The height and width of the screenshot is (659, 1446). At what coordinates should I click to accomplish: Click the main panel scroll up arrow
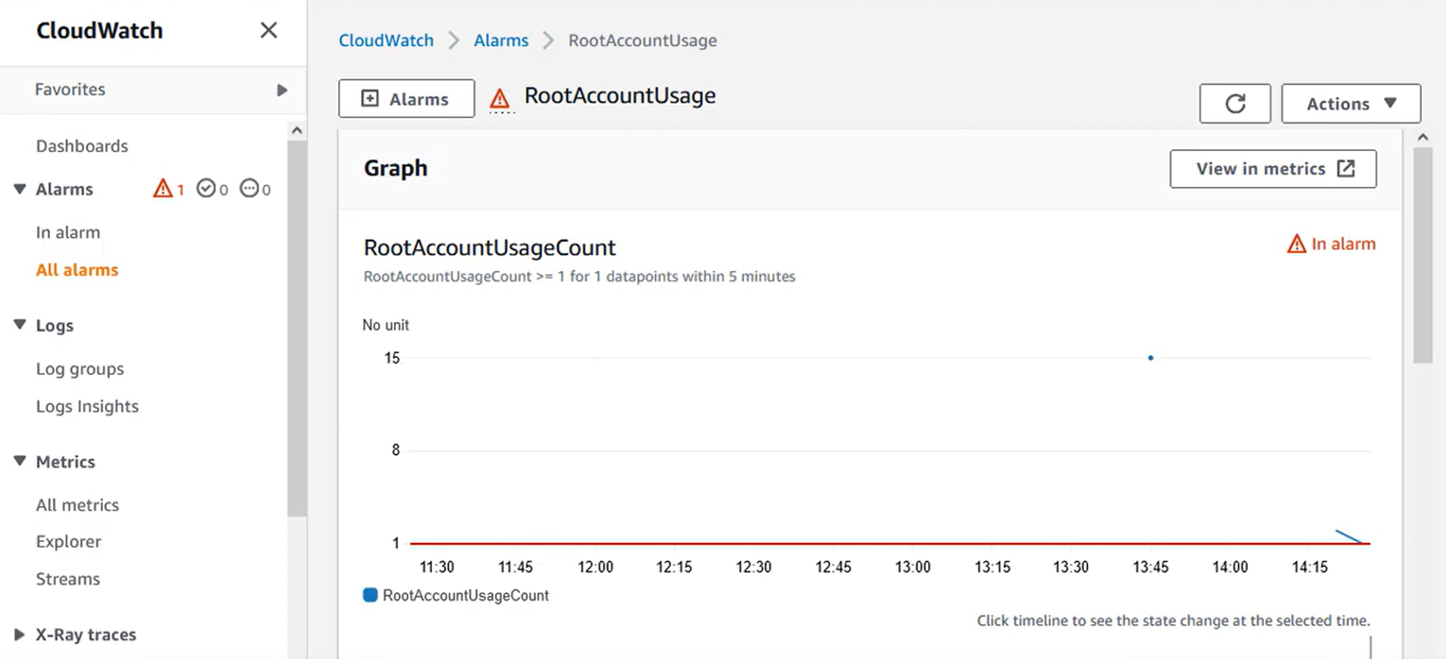point(1422,138)
